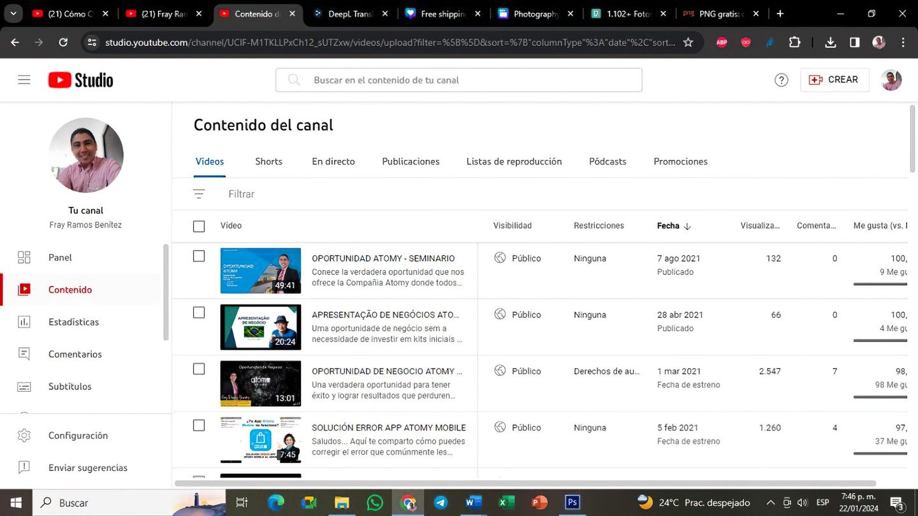
Task: Open the account avatar in the Studio header
Action: coord(891,80)
